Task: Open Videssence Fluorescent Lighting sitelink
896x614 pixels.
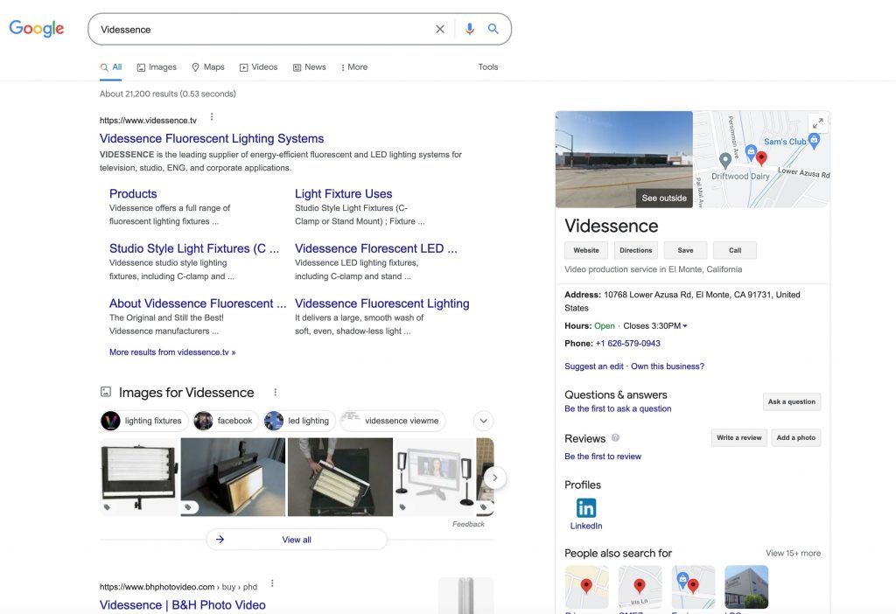Action: (382, 304)
